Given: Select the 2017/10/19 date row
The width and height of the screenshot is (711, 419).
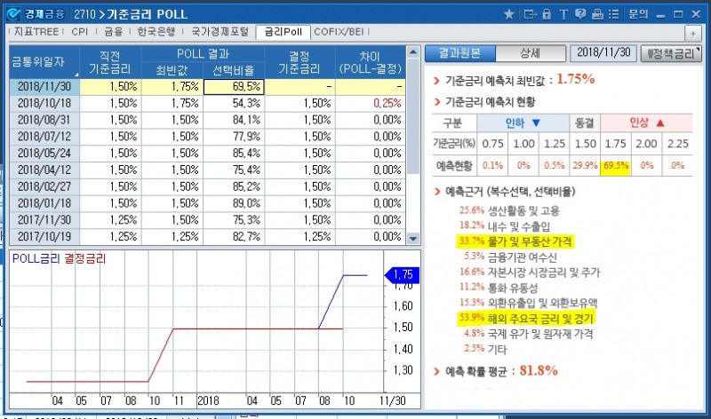Looking at the screenshot, I should 44,236.
